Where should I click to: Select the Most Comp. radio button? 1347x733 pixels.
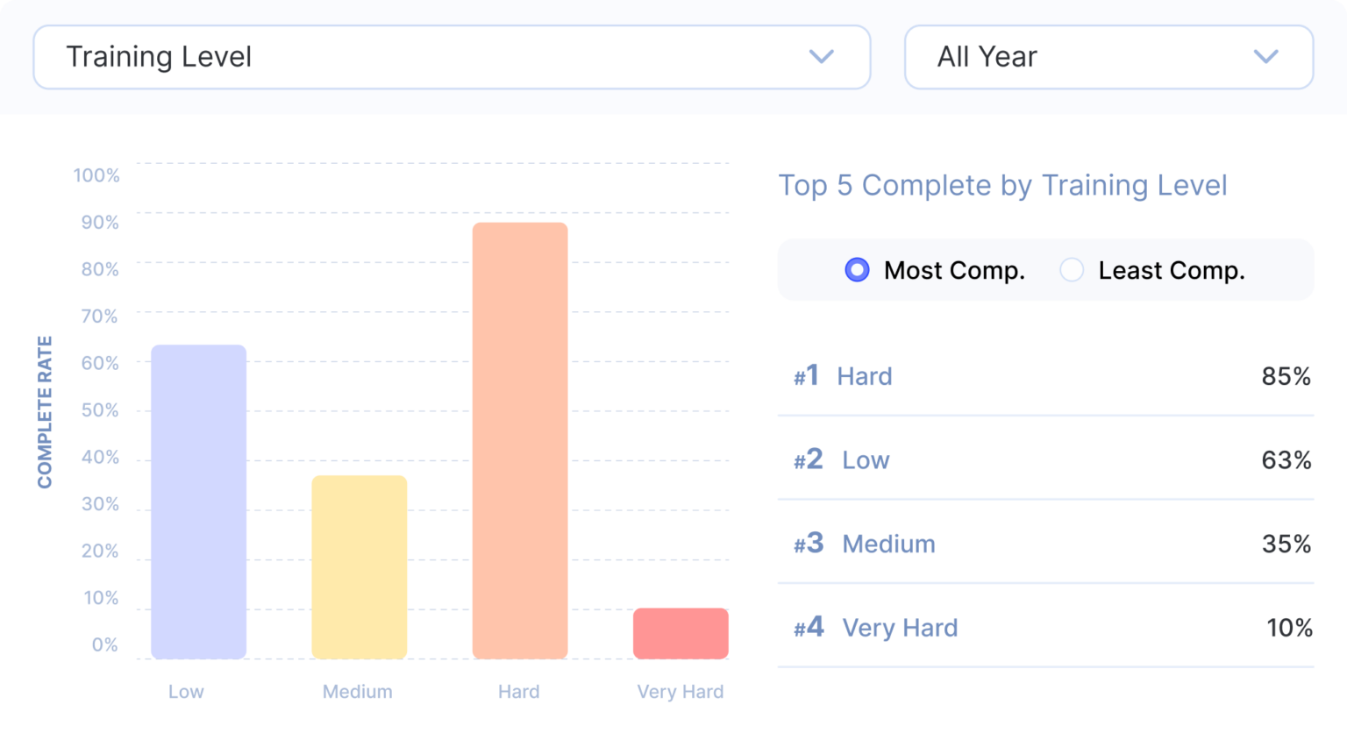point(857,270)
